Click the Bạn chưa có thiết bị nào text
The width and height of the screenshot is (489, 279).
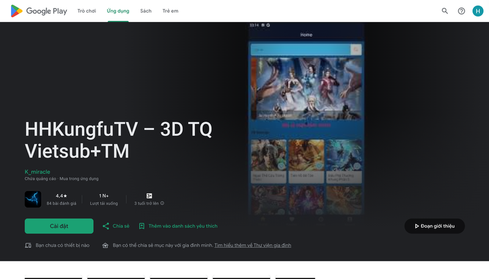[x=62, y=245]
